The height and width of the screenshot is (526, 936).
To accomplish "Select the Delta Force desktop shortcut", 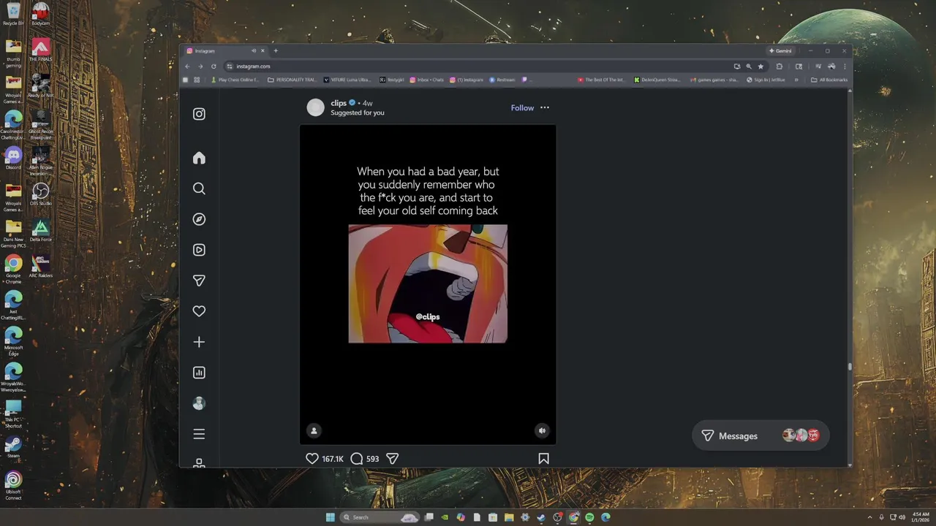I will click(41, 230).
